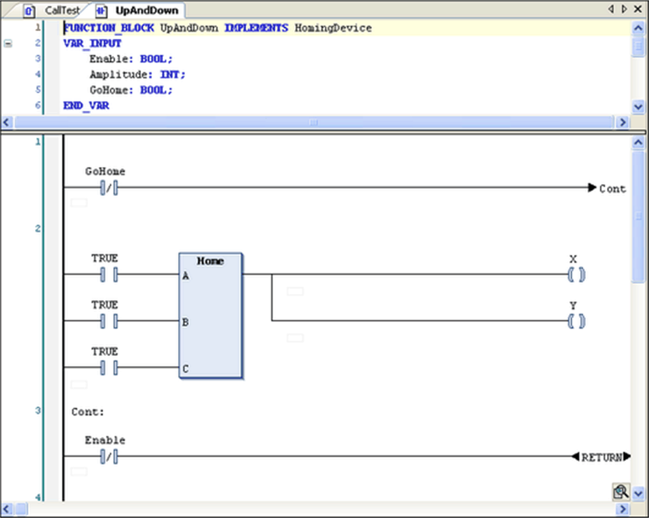Select the TRUE contact on input A

tap(109, 274)
